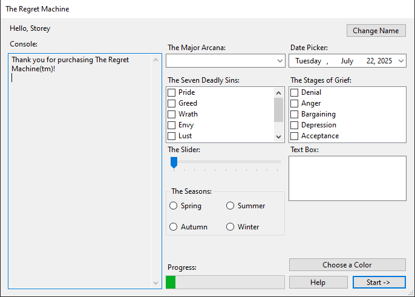This screenshot has width=415, height=297.
Task: Toggle the Acceptance checkbox
Action: 295,136
